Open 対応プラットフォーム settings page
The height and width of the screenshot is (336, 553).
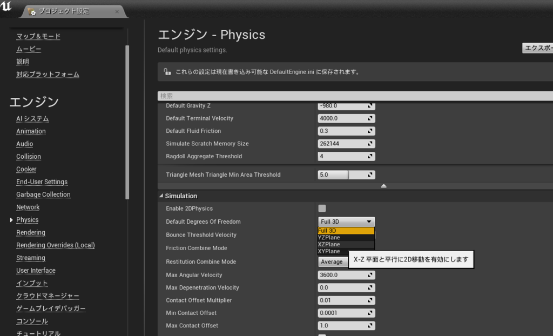tap(48, 75)
